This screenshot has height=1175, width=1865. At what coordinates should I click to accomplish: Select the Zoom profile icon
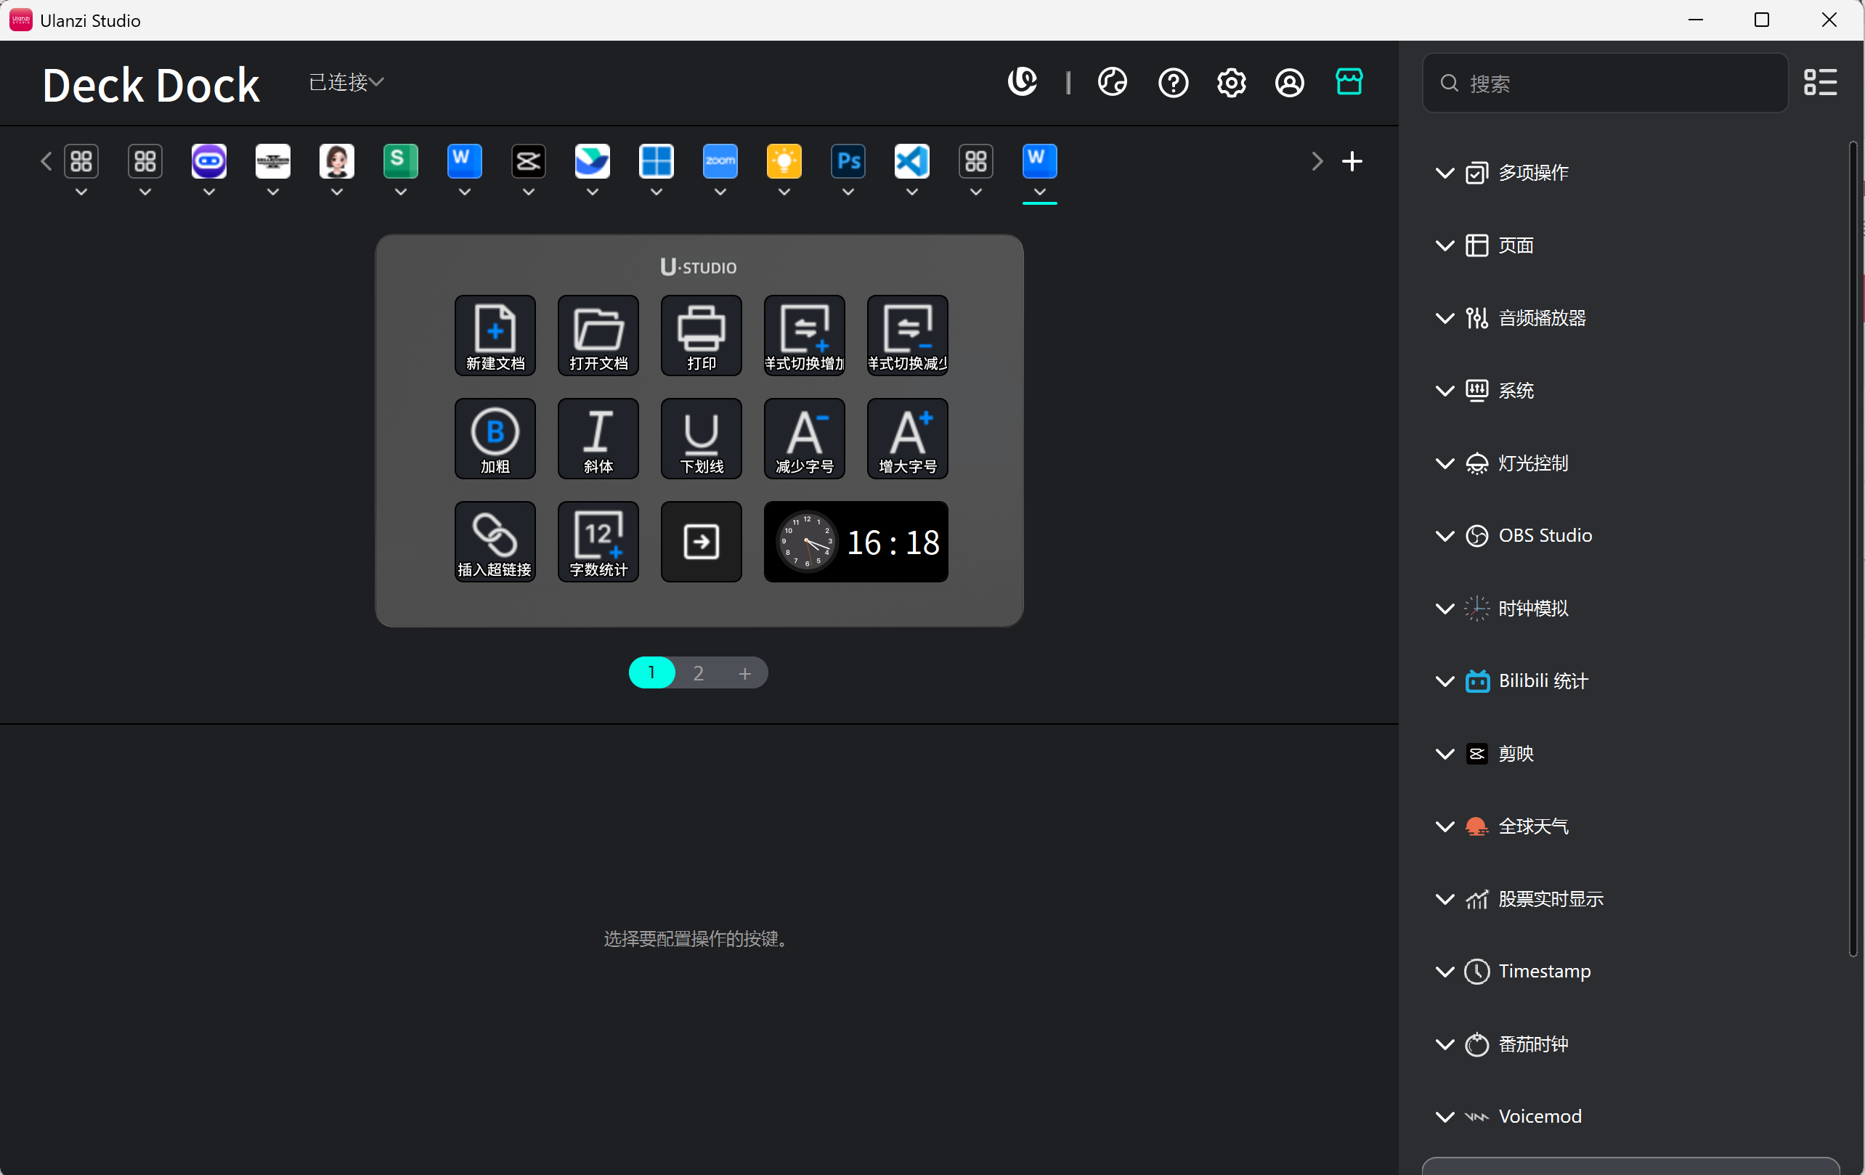point(720,161)
